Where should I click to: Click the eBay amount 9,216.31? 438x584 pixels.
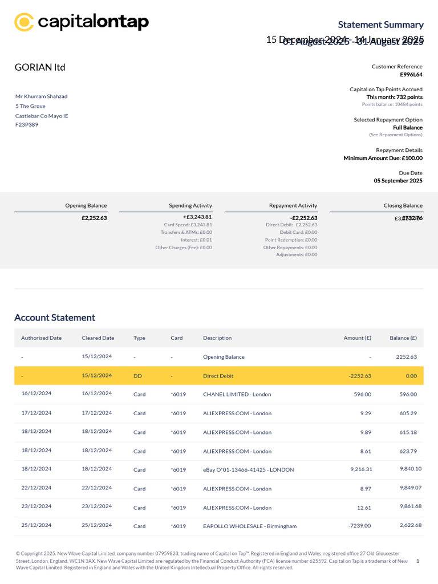click(x=361, y=469)
